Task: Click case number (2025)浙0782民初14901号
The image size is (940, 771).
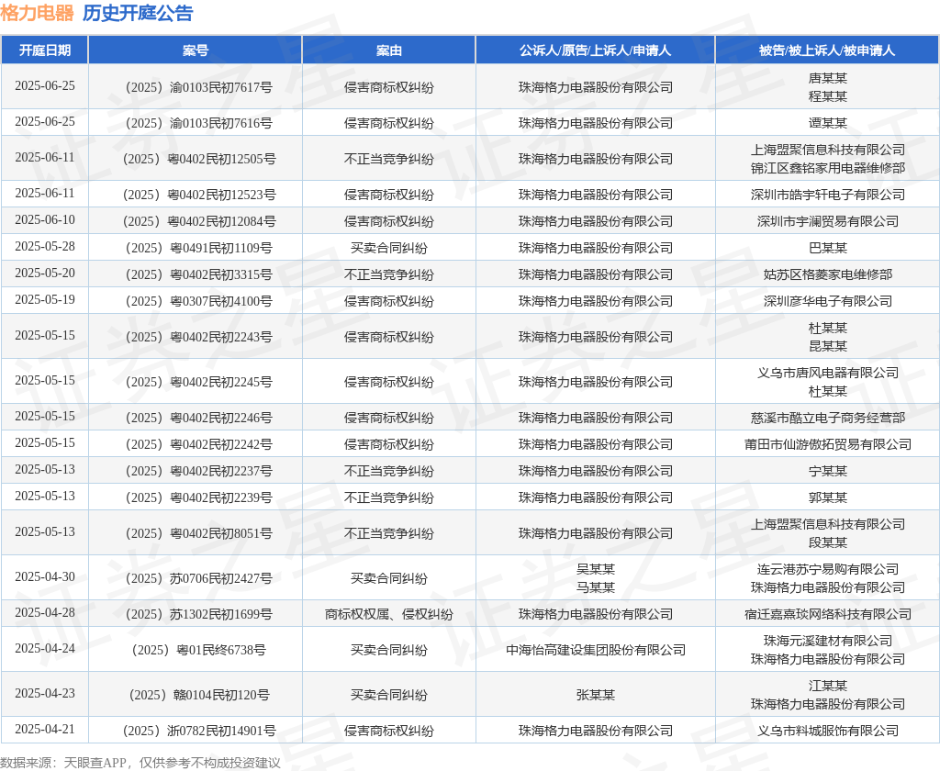Action: [x=199, y=731]
